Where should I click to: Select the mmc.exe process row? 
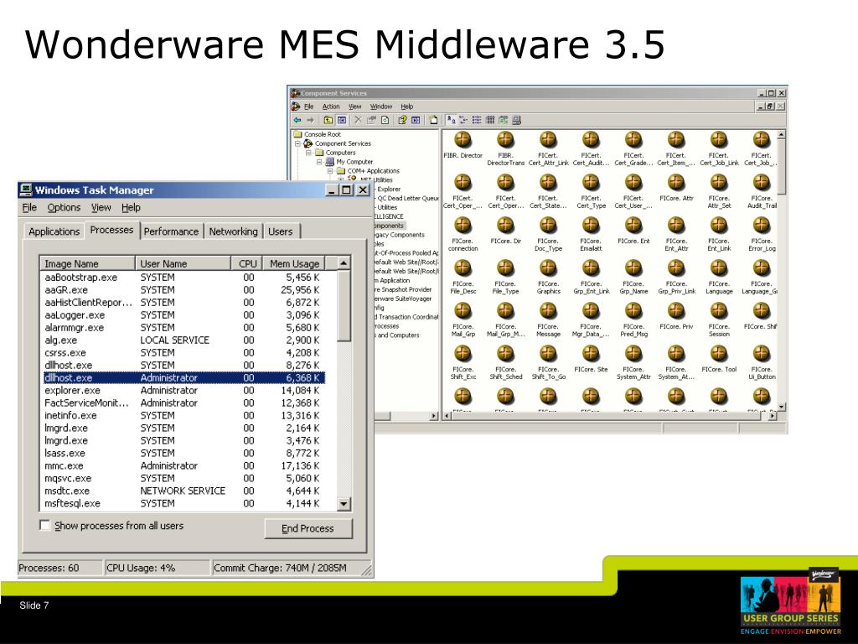(183, 466)
